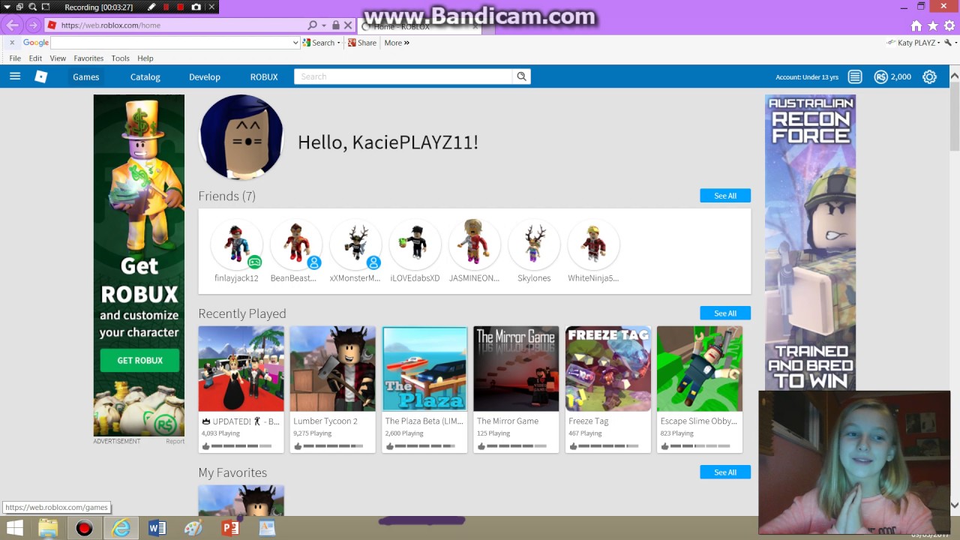Open the Tools menu
Screen dimensions: 960x540
pyautogui.click(x=120, y=58)
